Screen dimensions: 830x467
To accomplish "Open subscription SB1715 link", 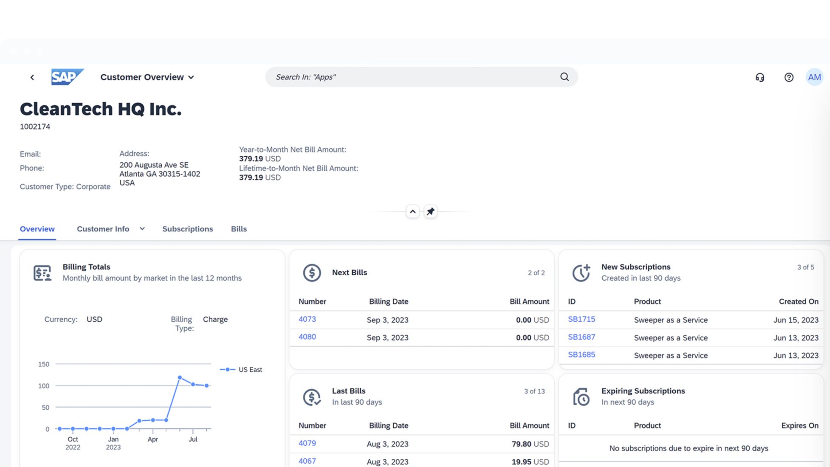I will coord(582,319).
